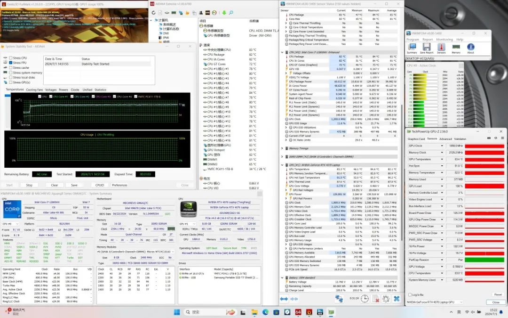Screen dimensions: 508x318
Task: Open the Windows Start button
Action: (176, 312)
